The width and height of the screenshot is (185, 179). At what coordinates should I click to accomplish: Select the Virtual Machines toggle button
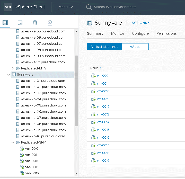[104, 47]
